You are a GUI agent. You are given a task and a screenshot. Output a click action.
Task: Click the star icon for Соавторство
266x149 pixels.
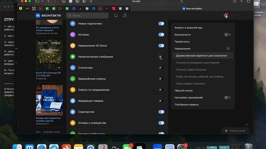click(x=73, y=112)
